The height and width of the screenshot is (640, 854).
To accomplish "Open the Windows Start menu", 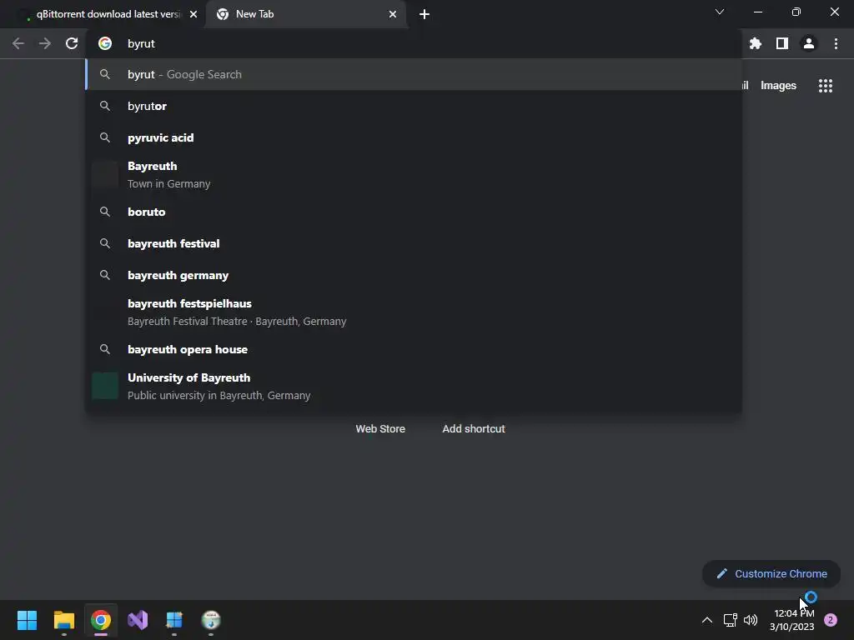I will [x=28, y=620].
